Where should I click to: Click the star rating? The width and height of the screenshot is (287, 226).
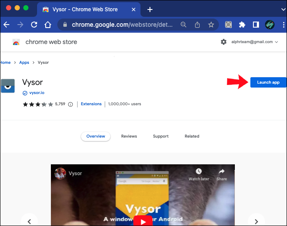[38, 104]
